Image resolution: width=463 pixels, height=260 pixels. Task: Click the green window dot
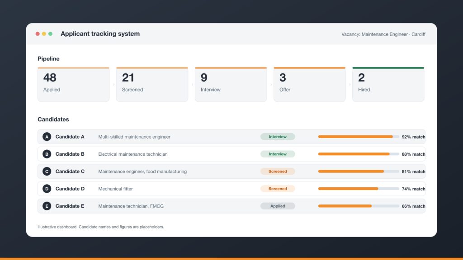pos(51,34)
